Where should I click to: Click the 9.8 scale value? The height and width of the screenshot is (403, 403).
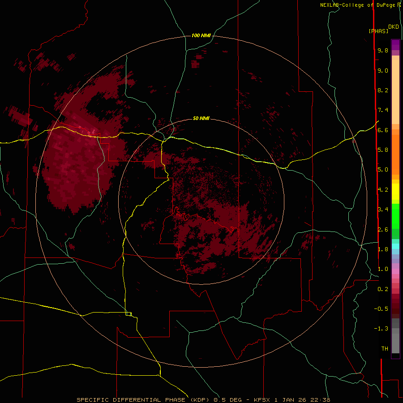[x=383, y=50]
